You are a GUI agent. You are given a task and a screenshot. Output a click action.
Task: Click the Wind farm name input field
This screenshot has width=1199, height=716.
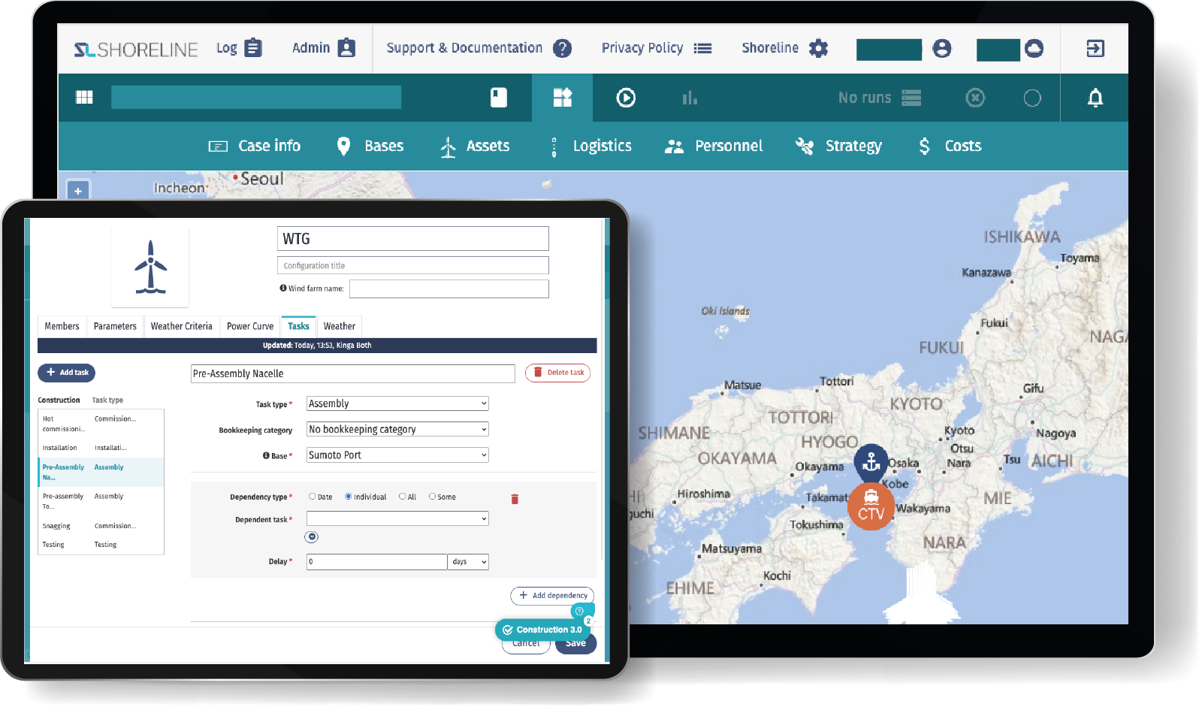tap(448, 289)
